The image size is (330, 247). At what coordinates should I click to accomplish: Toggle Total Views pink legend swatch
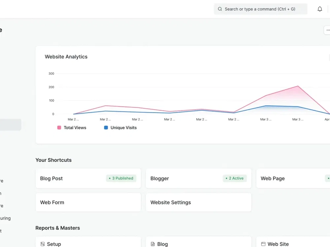pos(59,128)
